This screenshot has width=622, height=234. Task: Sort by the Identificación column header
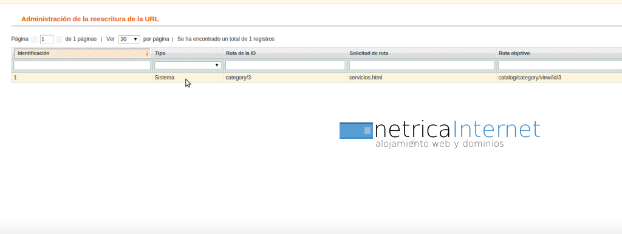pos(34,53)
